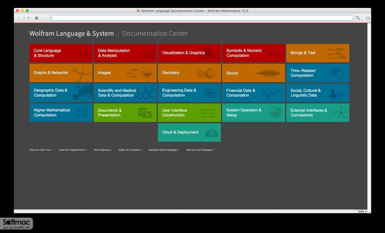Open Higher Mathematical Computation tile
Image resolution: width=385 pixels, height=233 pixels.
tap(61, 112)
